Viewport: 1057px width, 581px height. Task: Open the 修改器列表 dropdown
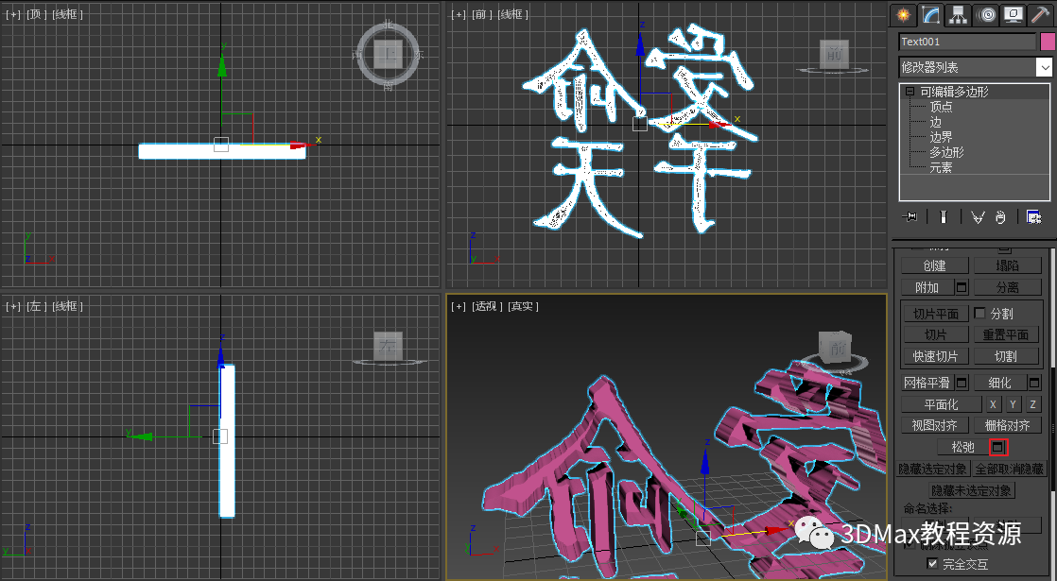coord(975,67)
